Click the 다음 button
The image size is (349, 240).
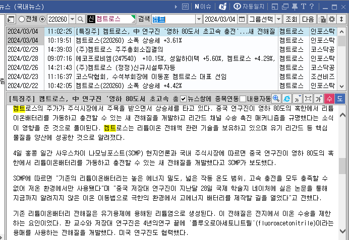pos(308,19)
